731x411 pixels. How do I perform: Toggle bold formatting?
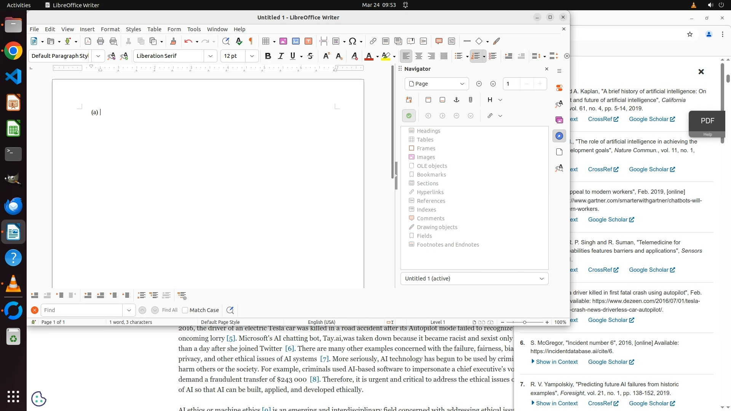[x=268, y=56]
